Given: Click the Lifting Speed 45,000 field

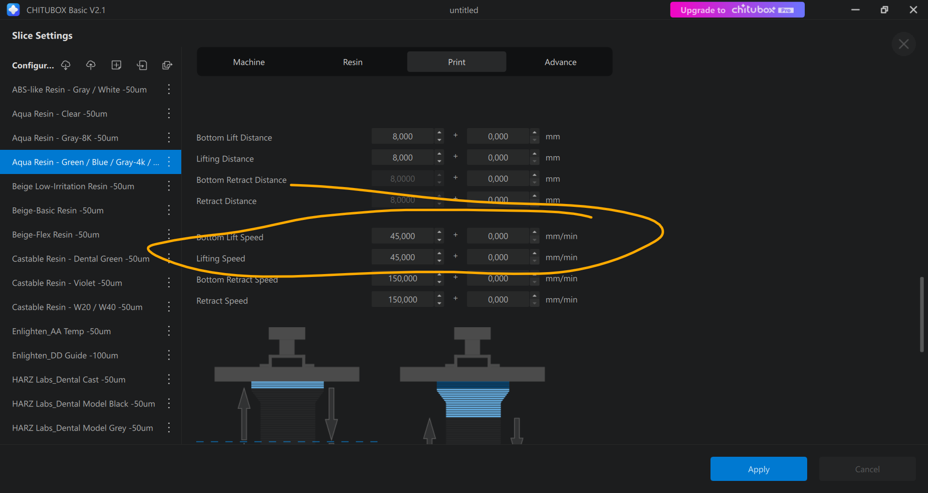Looking at the screenshot, I should [x=403, y=257].
